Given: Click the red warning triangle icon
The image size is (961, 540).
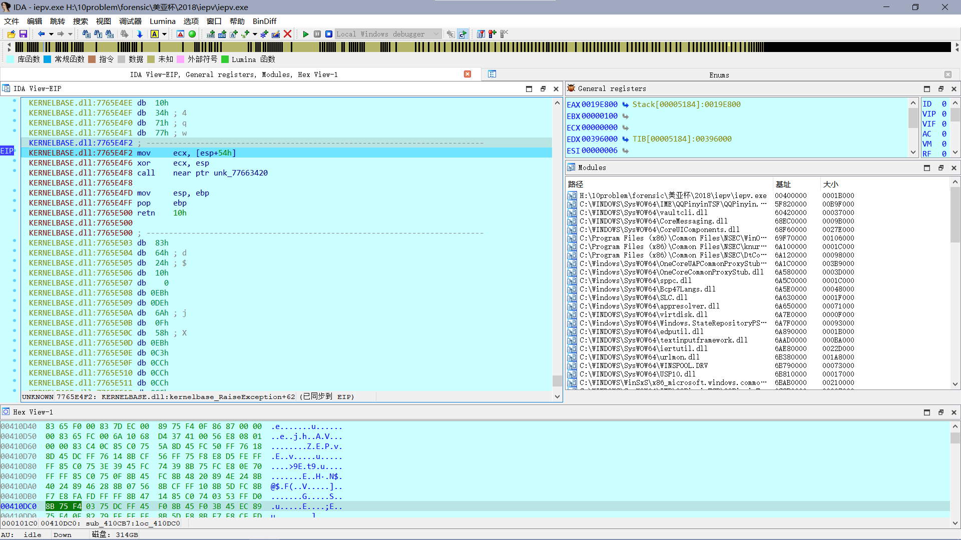Looking at the screenshot, I should (181, 34).
